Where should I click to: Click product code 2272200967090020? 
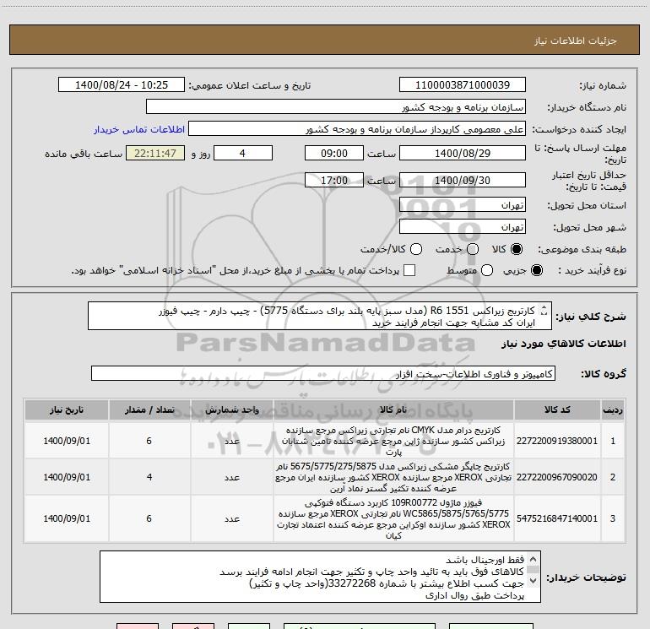[557, 477]
